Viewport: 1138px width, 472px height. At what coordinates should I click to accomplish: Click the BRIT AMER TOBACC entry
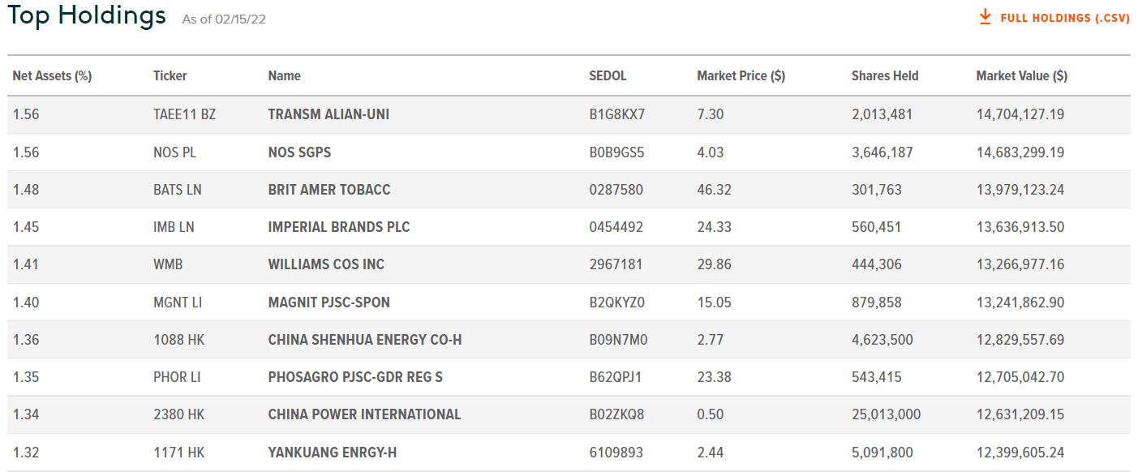[x=328, y=190]
